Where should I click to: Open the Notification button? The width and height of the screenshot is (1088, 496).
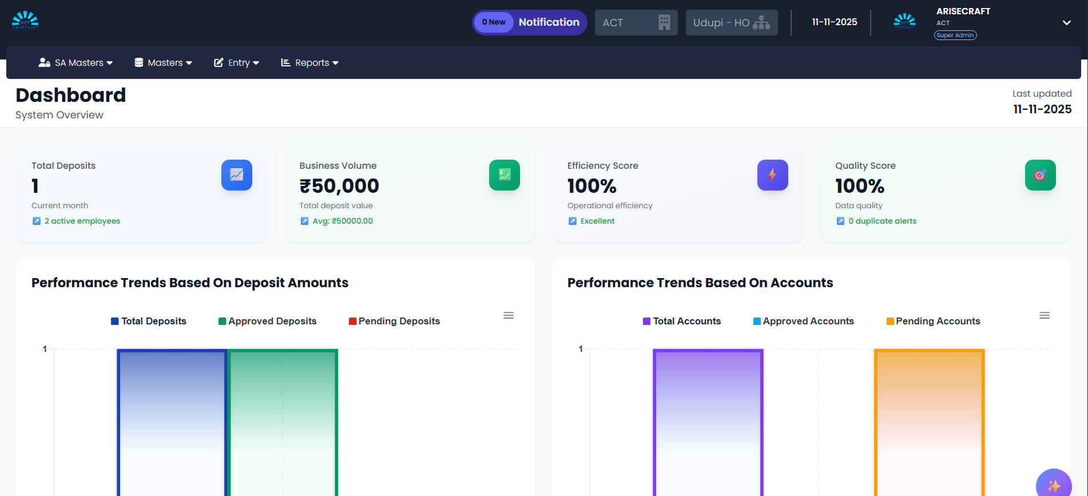[530, 22]
